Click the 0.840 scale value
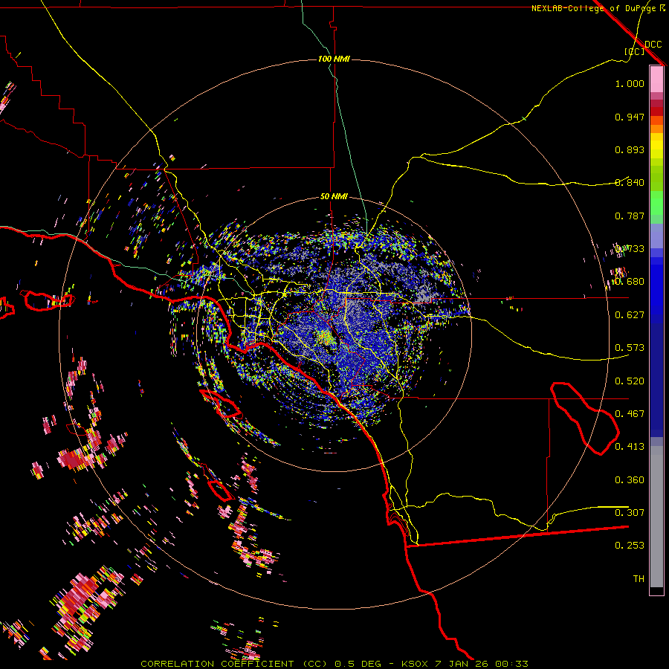Viewport: 669px width, 669px height. [630, 183]
